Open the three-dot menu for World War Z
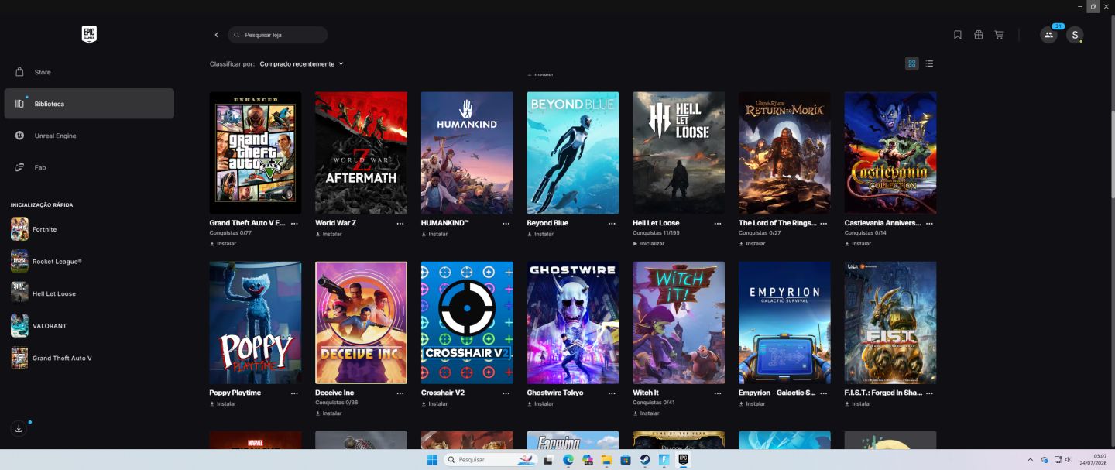The height and width of the screenshot is (470, 1115). (x=400, y=223)
